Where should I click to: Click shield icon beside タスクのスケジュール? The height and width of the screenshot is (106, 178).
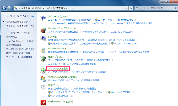49,96
